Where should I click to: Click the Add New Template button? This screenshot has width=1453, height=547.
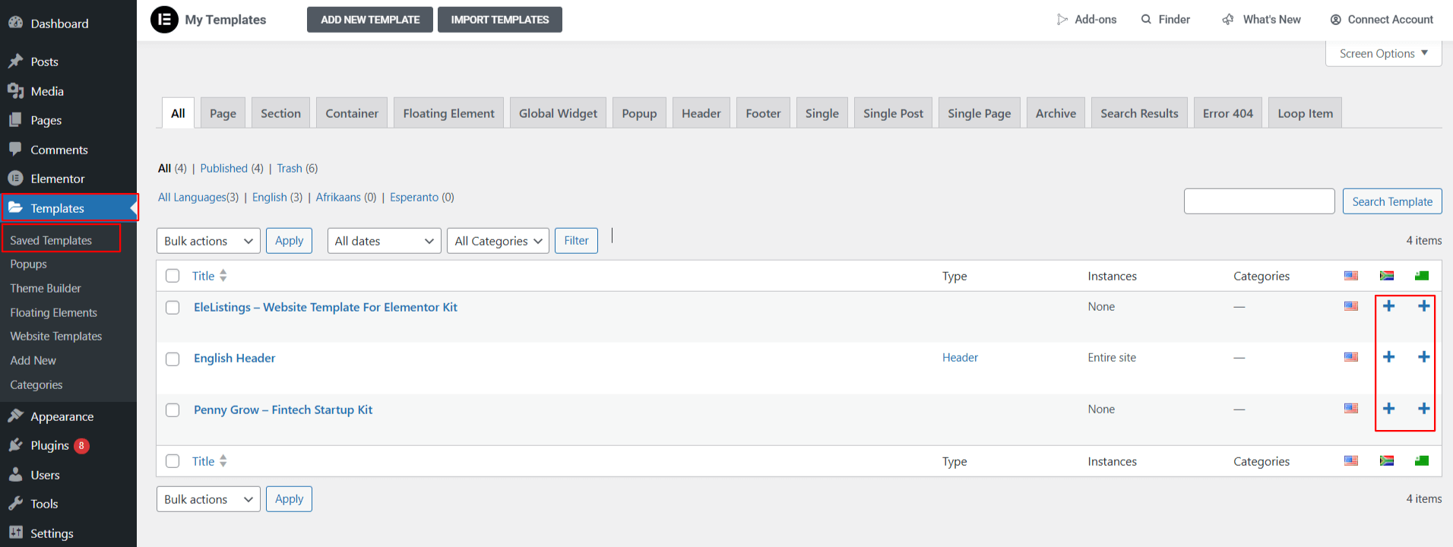(370, 20)
